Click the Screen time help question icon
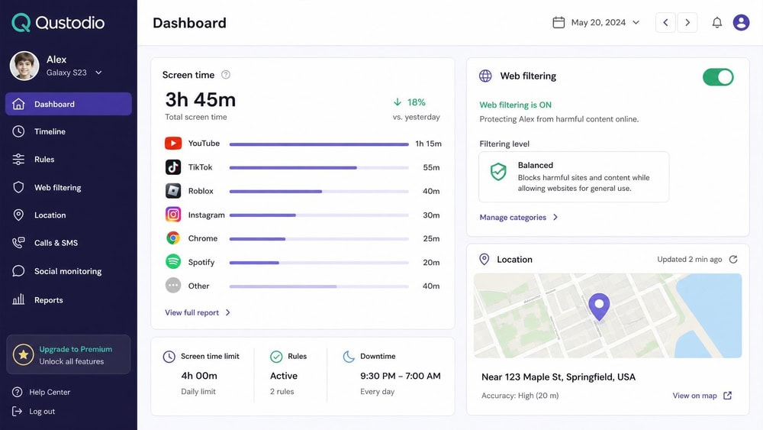Image resolution: width=763 pixels, height=430 pixels. click(x=226, y=75)
